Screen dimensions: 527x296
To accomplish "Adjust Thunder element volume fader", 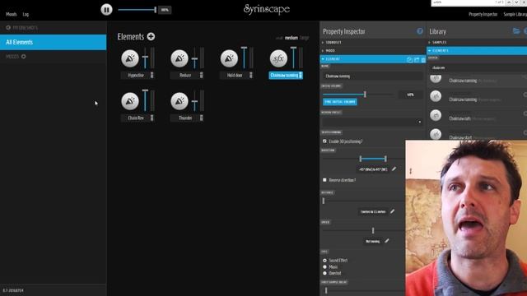I will pyautogui.click(x=194, y=100).
